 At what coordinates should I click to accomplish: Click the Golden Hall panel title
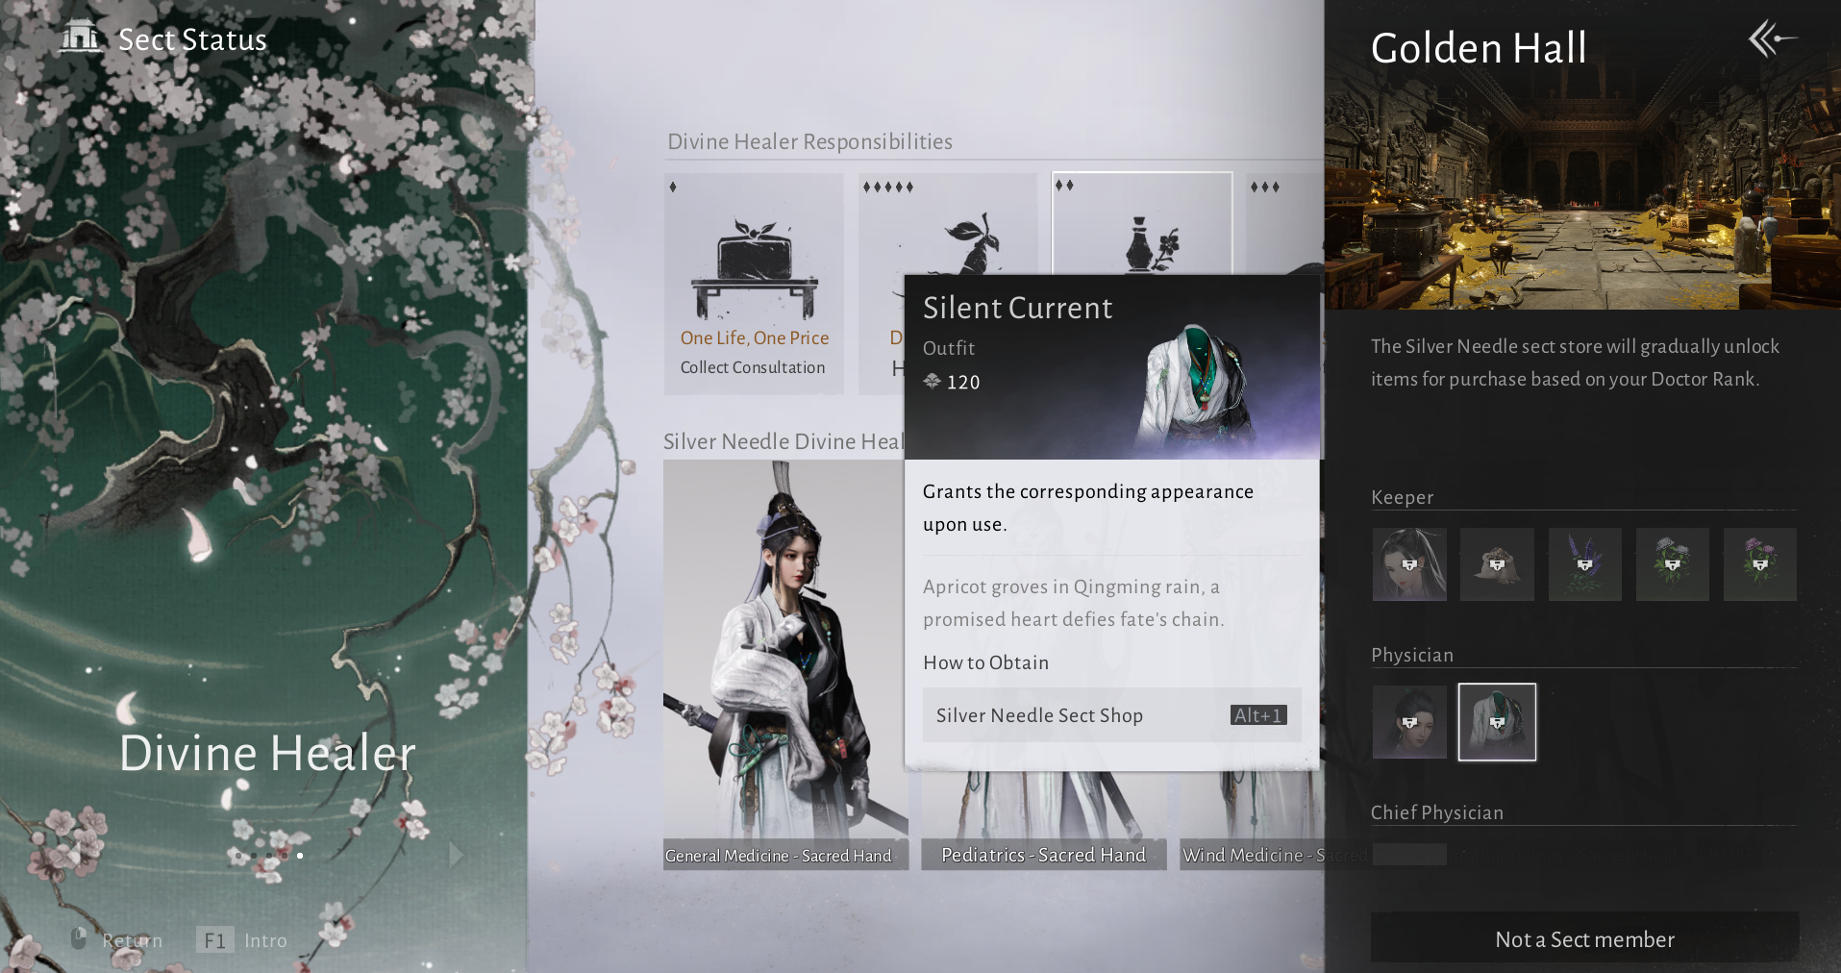tap(1479, 48)
